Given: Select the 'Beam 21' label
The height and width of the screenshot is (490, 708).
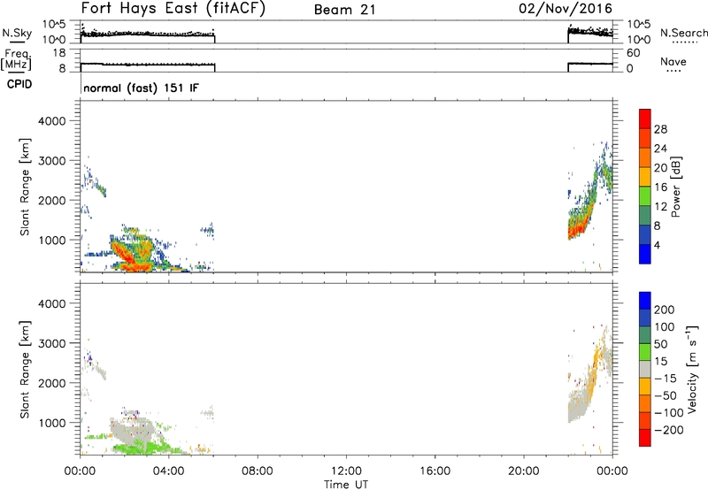Looking at the screenshot, I should pos(345,10).
